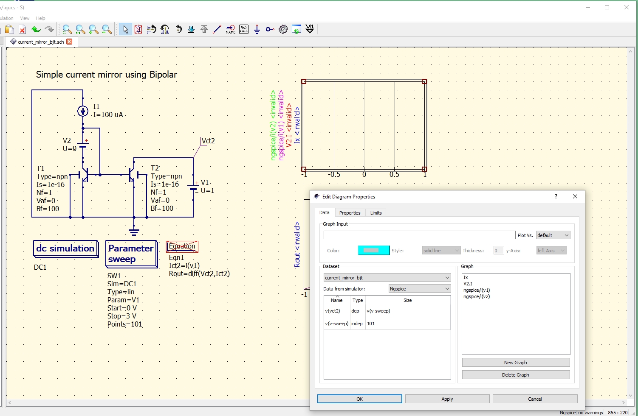
Task: Click the Rotate component icon
Action: (x=178, y=29)
